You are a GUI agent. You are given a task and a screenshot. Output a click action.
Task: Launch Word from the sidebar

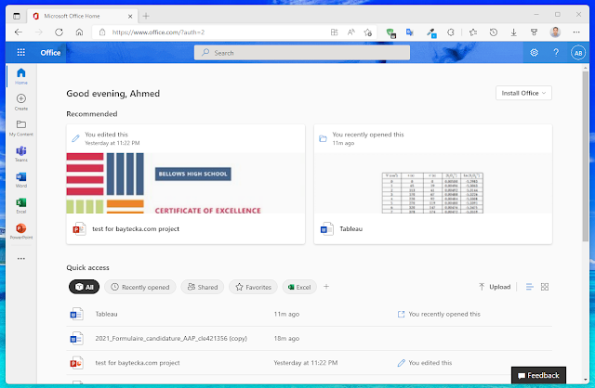pyautogui.click(x=21, y=179)
